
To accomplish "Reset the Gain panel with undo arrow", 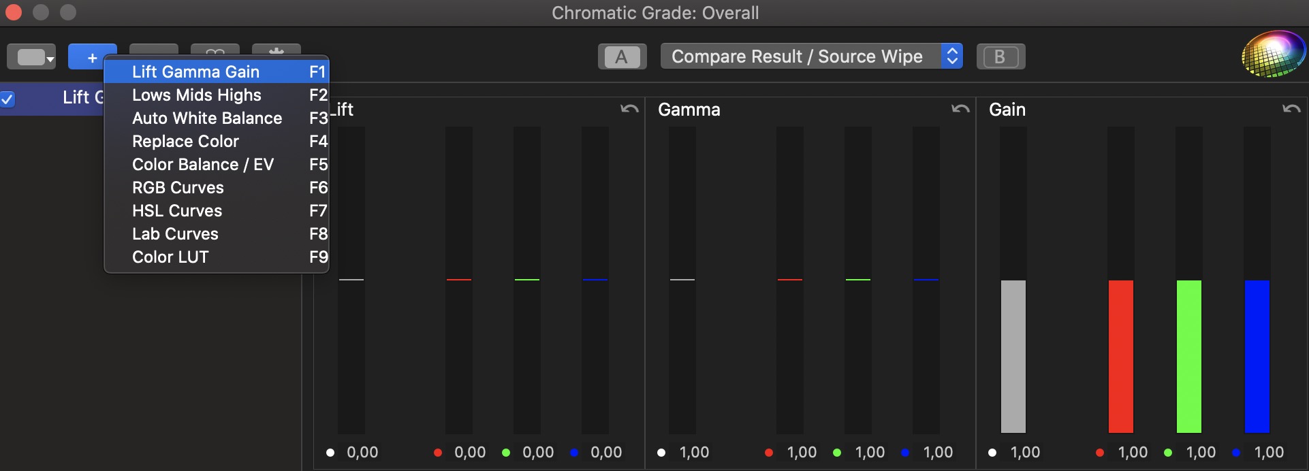I will 1291,109.
